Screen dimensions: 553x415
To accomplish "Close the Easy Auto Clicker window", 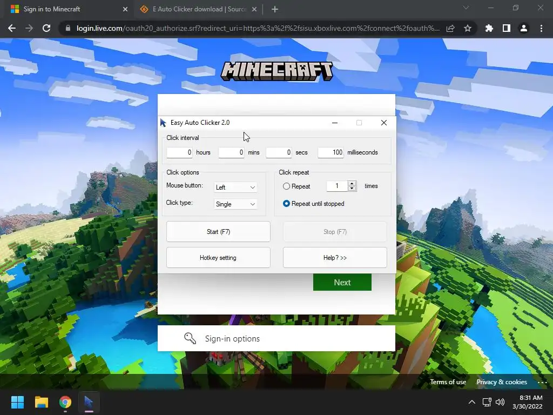I will point(384,123).
